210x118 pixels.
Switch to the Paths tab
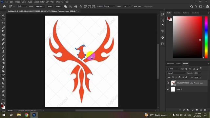[x=178, y=64]
